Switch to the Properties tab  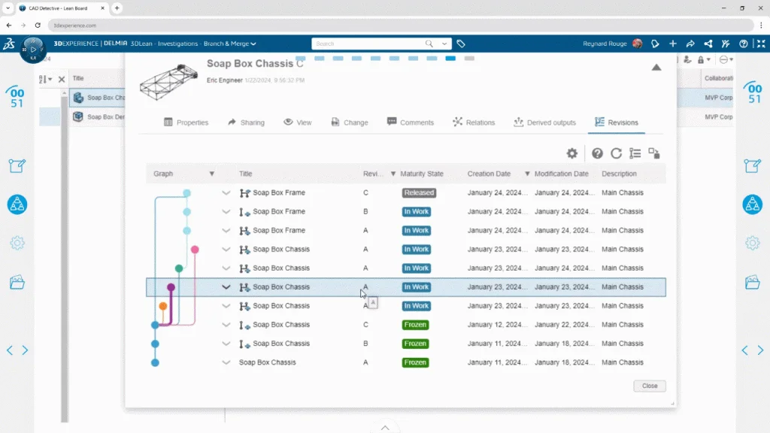click(186, 123)
